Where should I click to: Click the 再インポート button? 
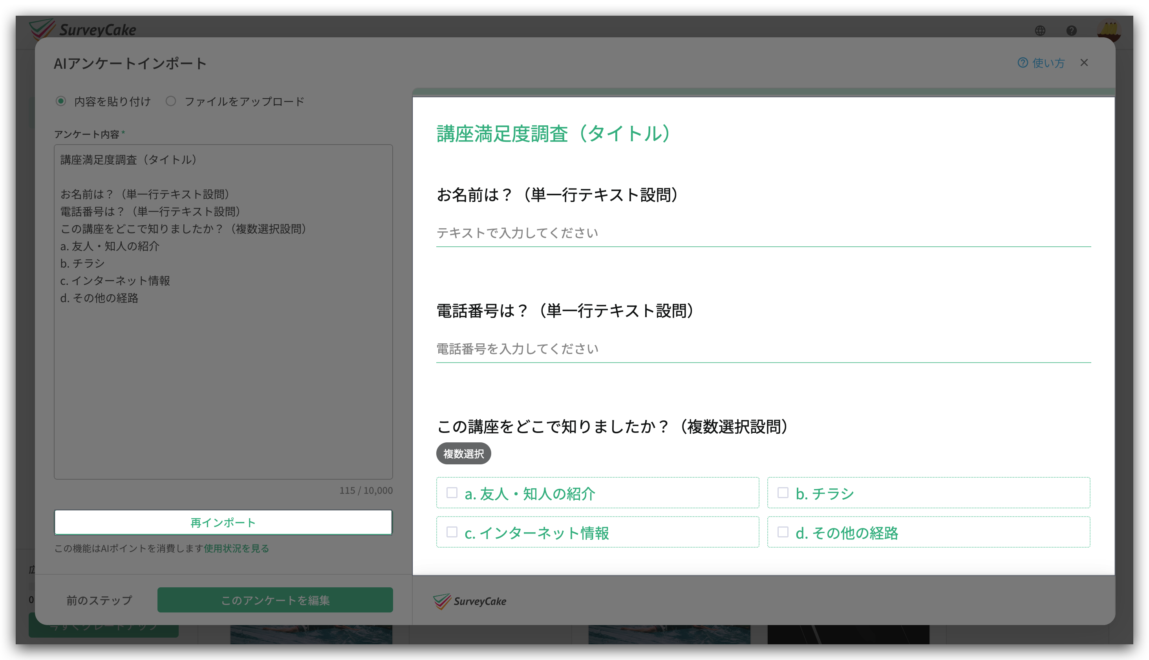tap(223, 522)
